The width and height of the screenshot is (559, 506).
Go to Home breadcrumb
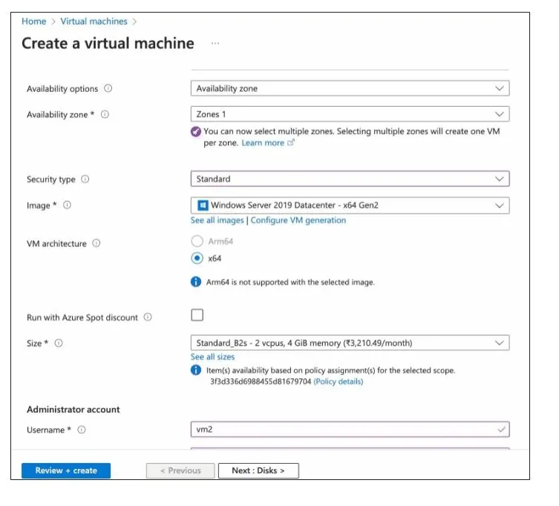pos(34,22)
